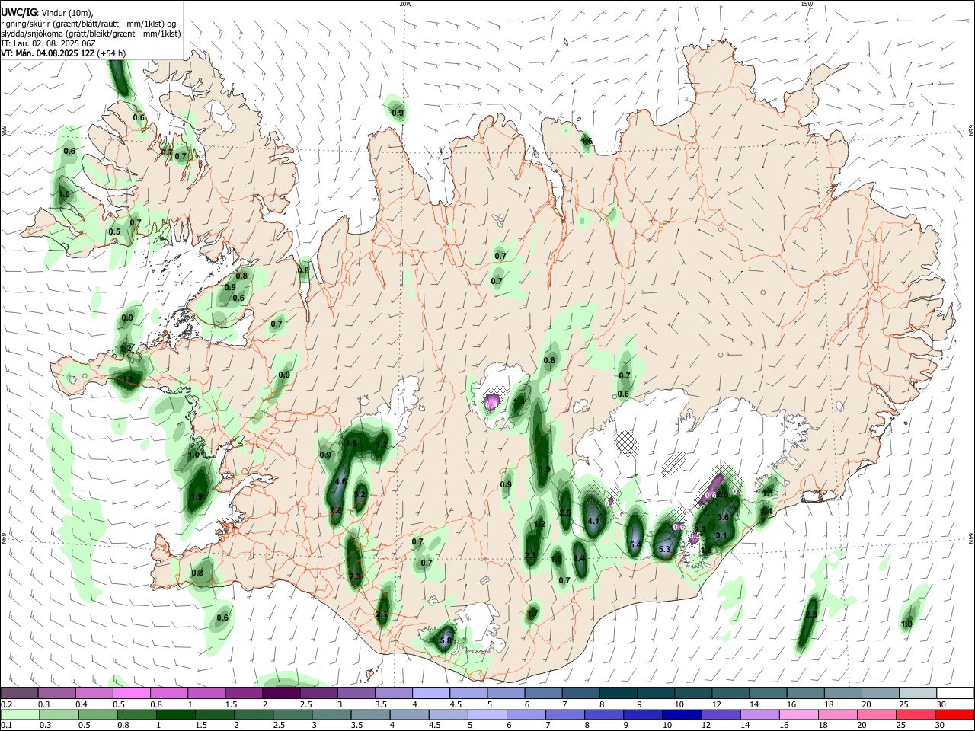Screen dimensions: 975x731
Task: Click the 'rigning/skúrir' legend description line
Action: pyautogui.click(x=88, y=24)
